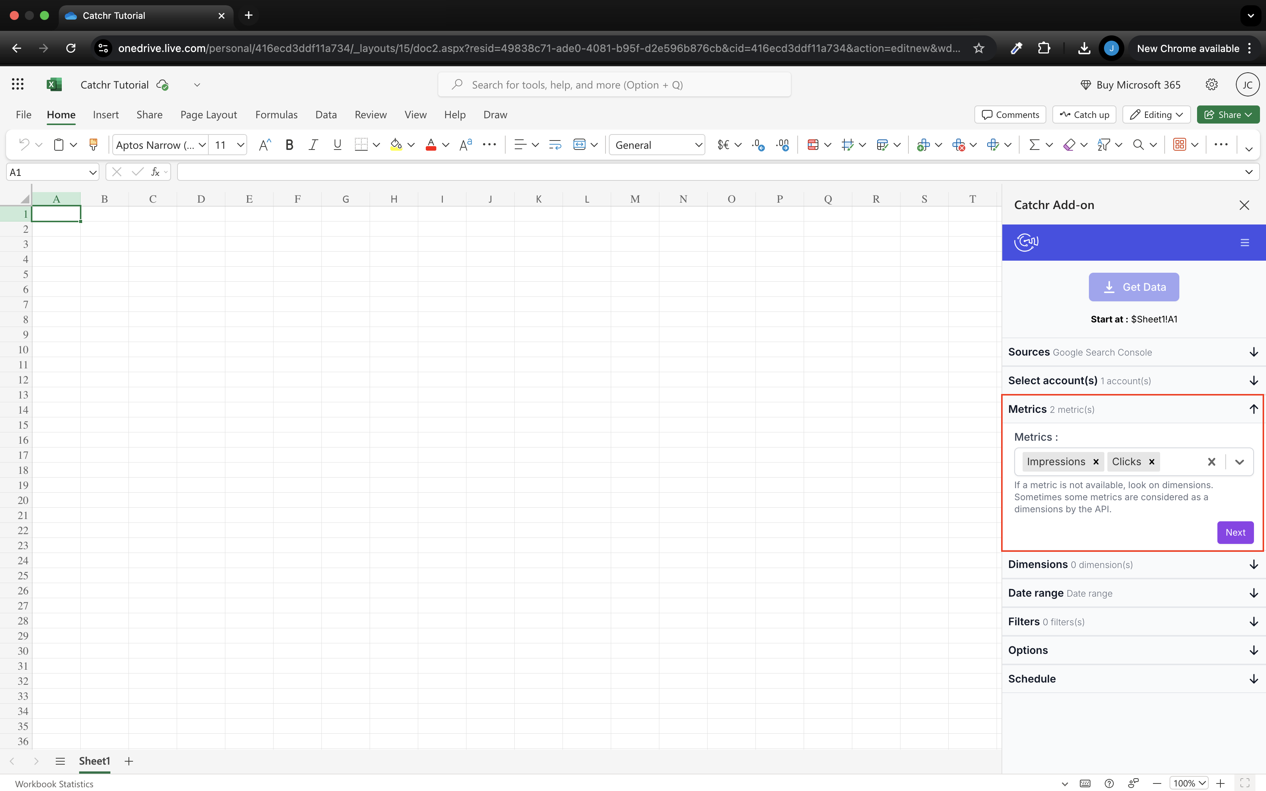Screen dimensions: 1266x791
Task: Click the Paste clipboard icon
Action: coord(59,145)
